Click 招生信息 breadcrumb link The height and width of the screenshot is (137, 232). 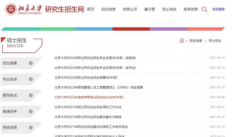(196, 41)
